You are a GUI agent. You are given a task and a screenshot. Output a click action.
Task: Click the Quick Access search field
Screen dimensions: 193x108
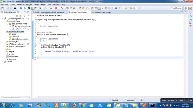click(x=176, y=8)
